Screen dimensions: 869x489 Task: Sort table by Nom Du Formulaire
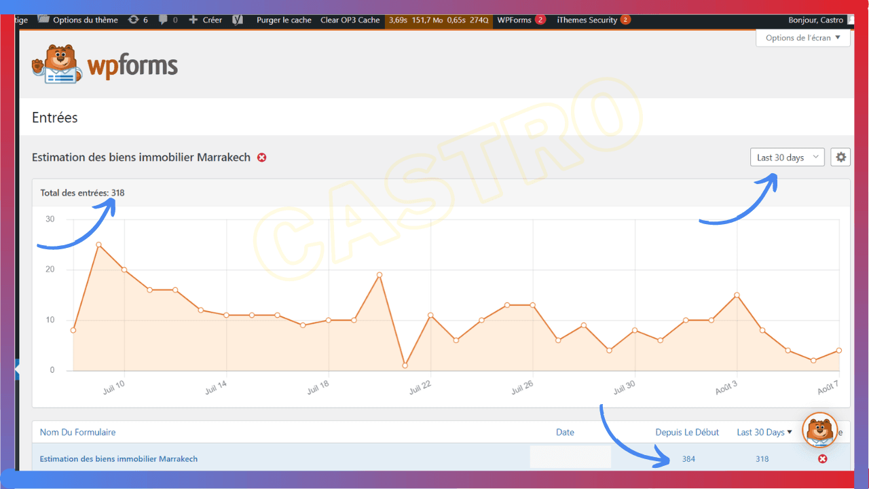click(77, 432)
